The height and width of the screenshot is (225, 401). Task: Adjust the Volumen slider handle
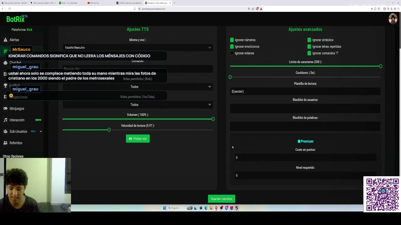tap(213, 119)
